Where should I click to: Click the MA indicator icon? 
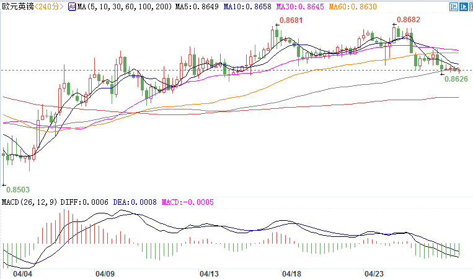point(72,7)
